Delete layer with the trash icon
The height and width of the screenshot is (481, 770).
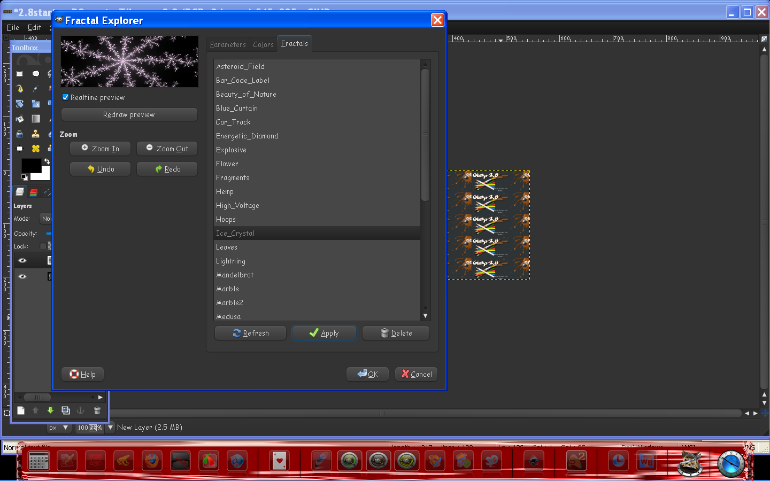pos(97,410)
